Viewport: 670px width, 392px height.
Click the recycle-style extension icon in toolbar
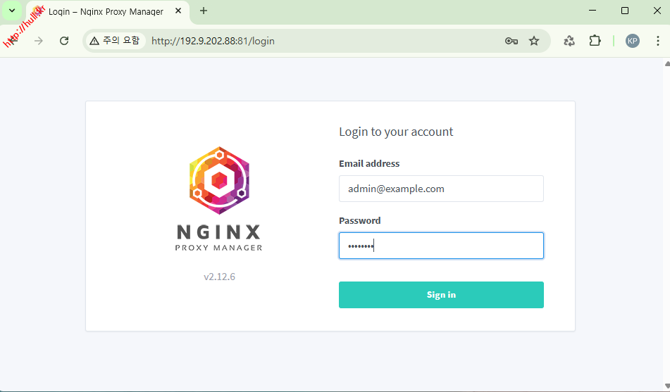coord(569,41)
